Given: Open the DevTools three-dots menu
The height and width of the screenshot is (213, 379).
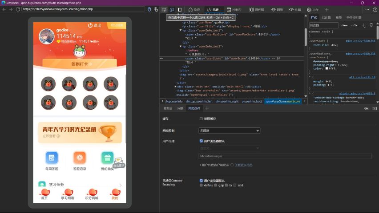Looking at the screenshot, I should click(x=367, y=10).
